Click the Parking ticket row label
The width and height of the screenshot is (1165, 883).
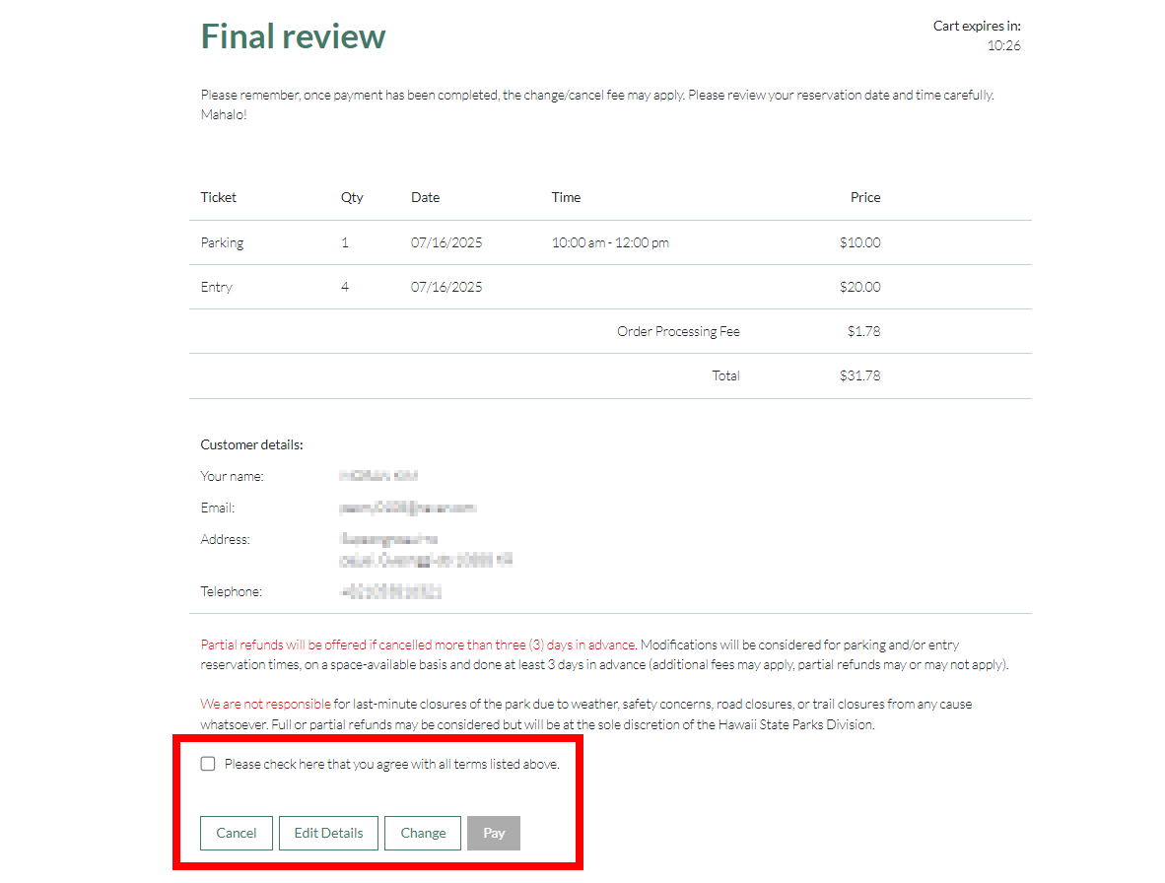click(x=222, y=242)
